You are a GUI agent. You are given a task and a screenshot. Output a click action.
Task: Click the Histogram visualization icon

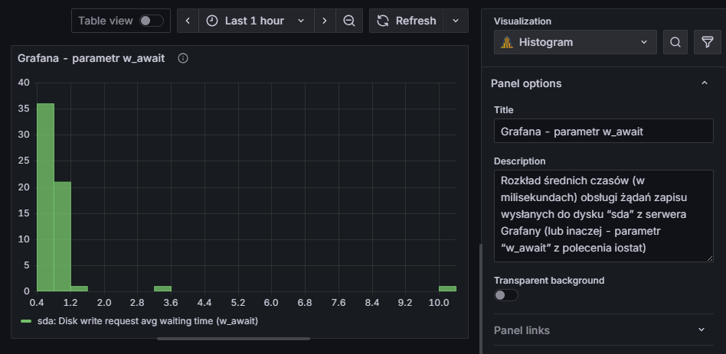(x=506, y=43)
